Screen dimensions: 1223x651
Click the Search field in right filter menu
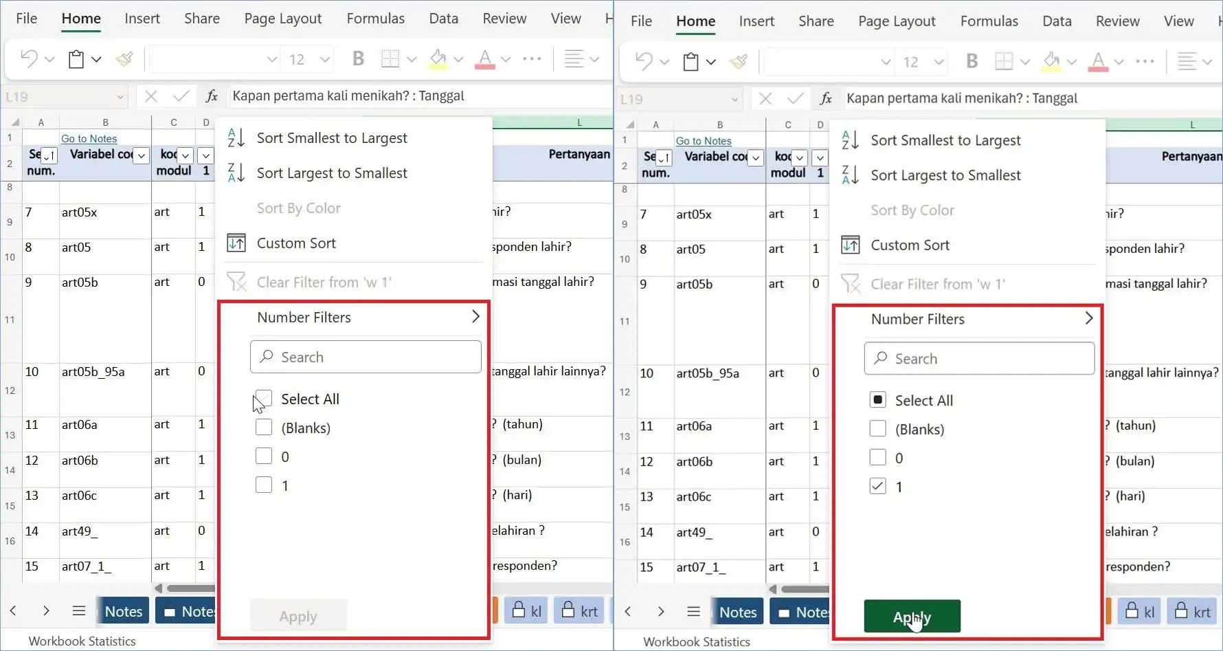(x=979, y=359)
